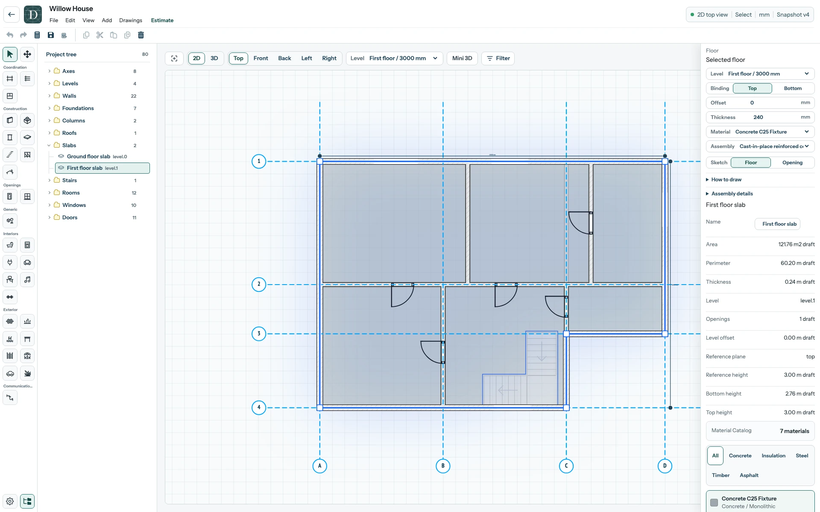Switch to 2D view mode
The height and width of the screenshot is (512, 820).
click(196, 58)
